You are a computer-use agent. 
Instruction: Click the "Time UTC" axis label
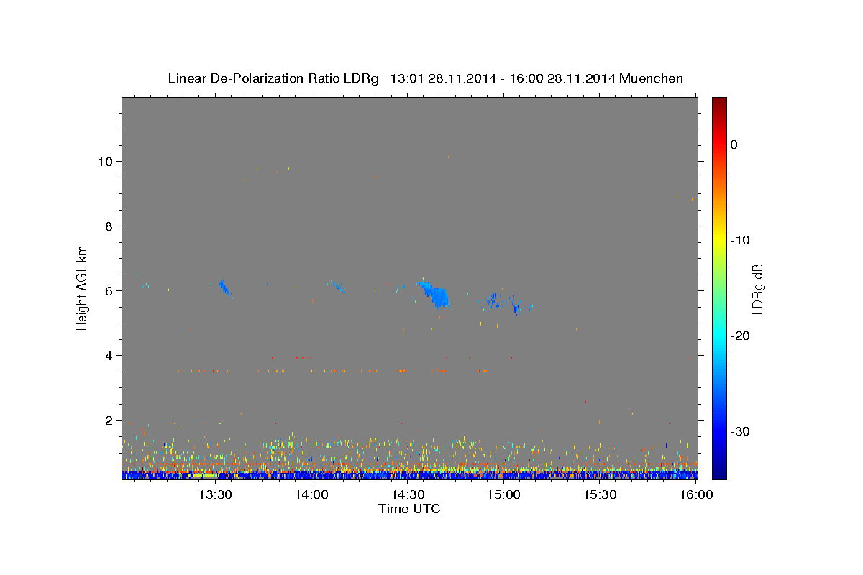[x=409, y=509]
